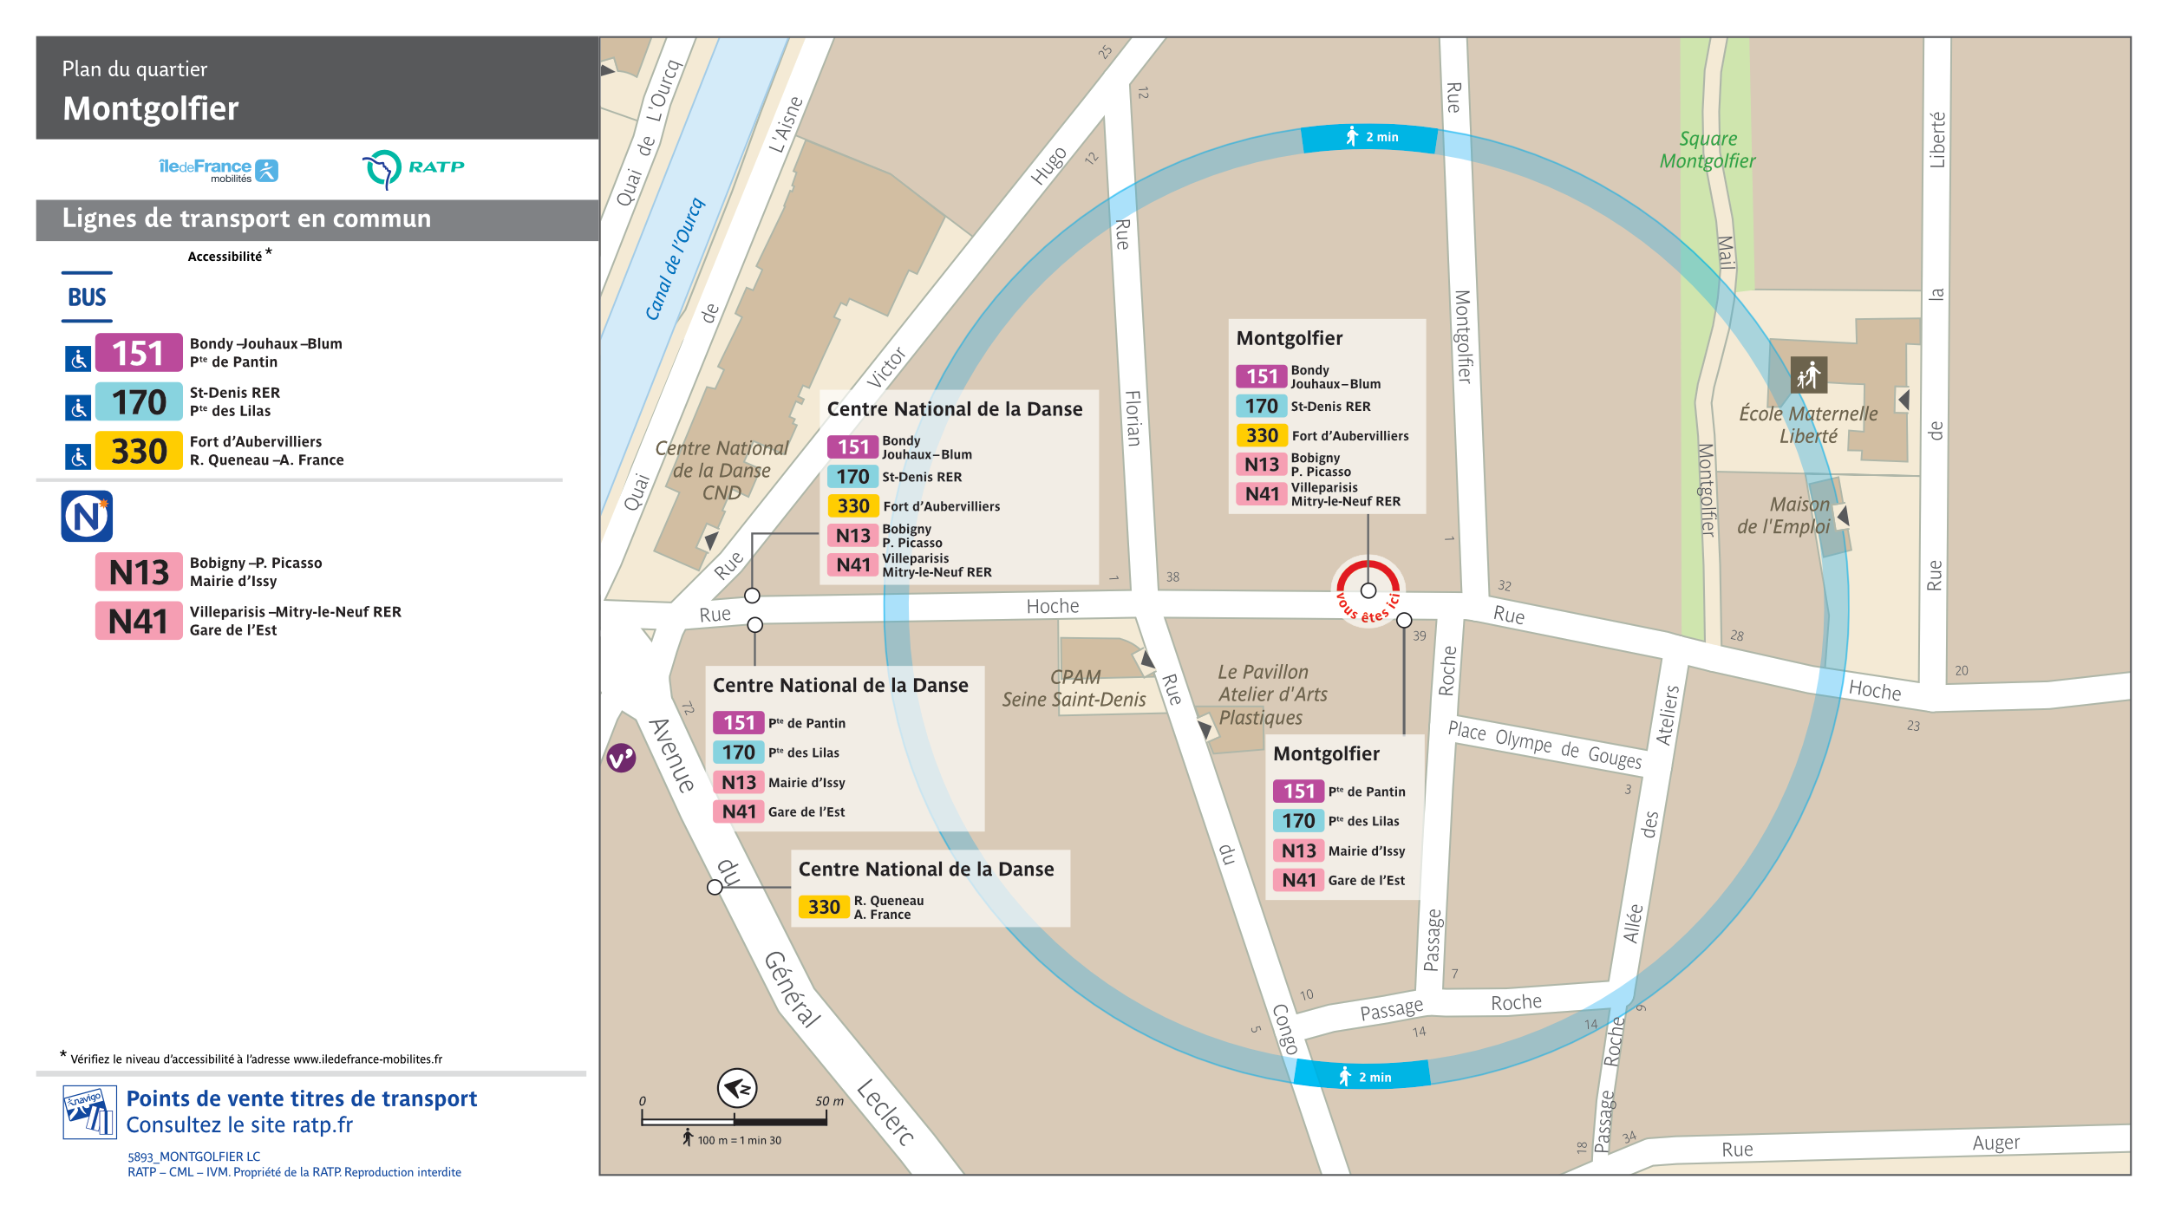Click the top '2 min' walking time label
Viewport: 2168px width, 1212px height.
tap(1371, 137)
